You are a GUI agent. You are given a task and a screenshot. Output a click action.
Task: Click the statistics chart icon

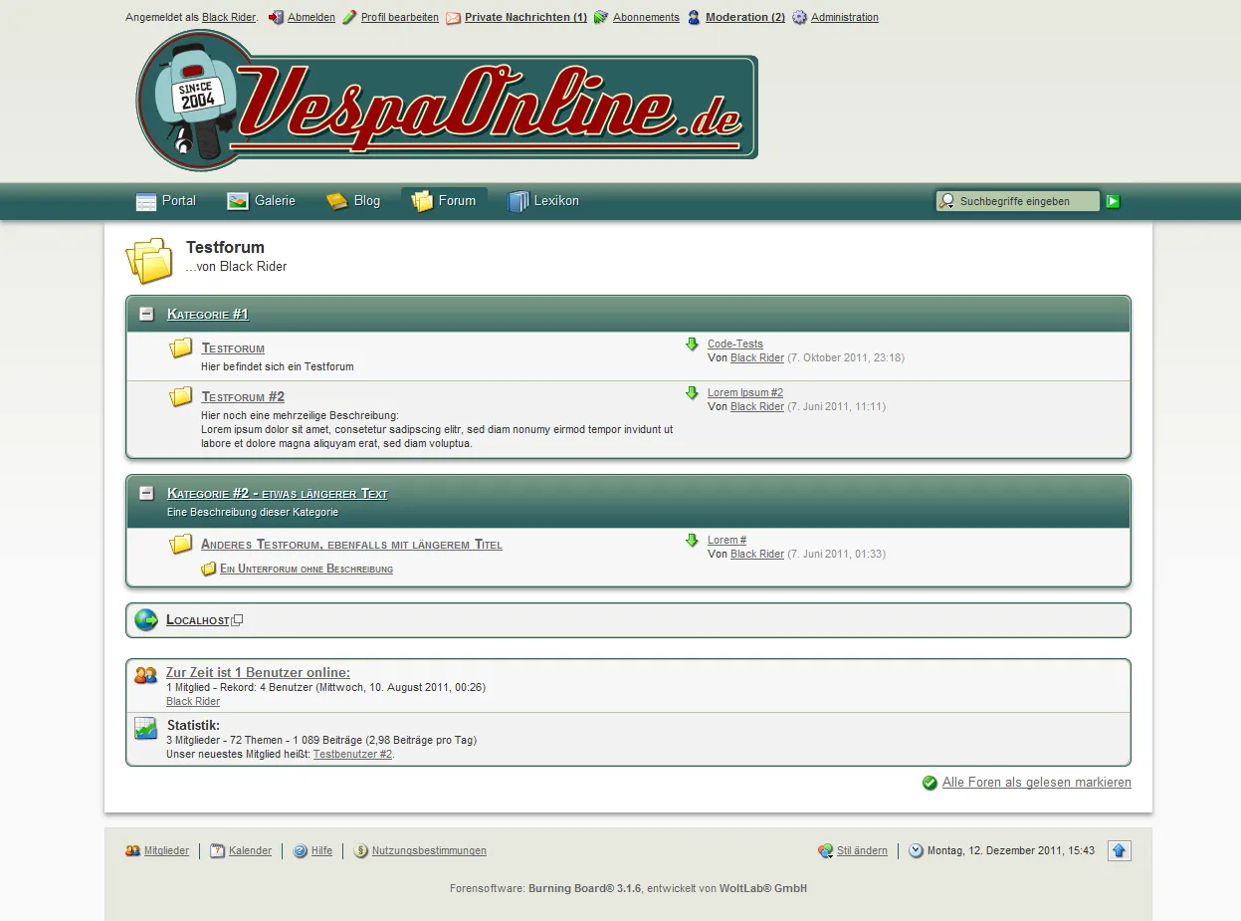click(146, 729)
